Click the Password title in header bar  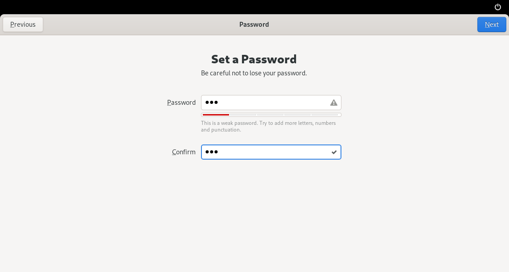tap(254, 25)
